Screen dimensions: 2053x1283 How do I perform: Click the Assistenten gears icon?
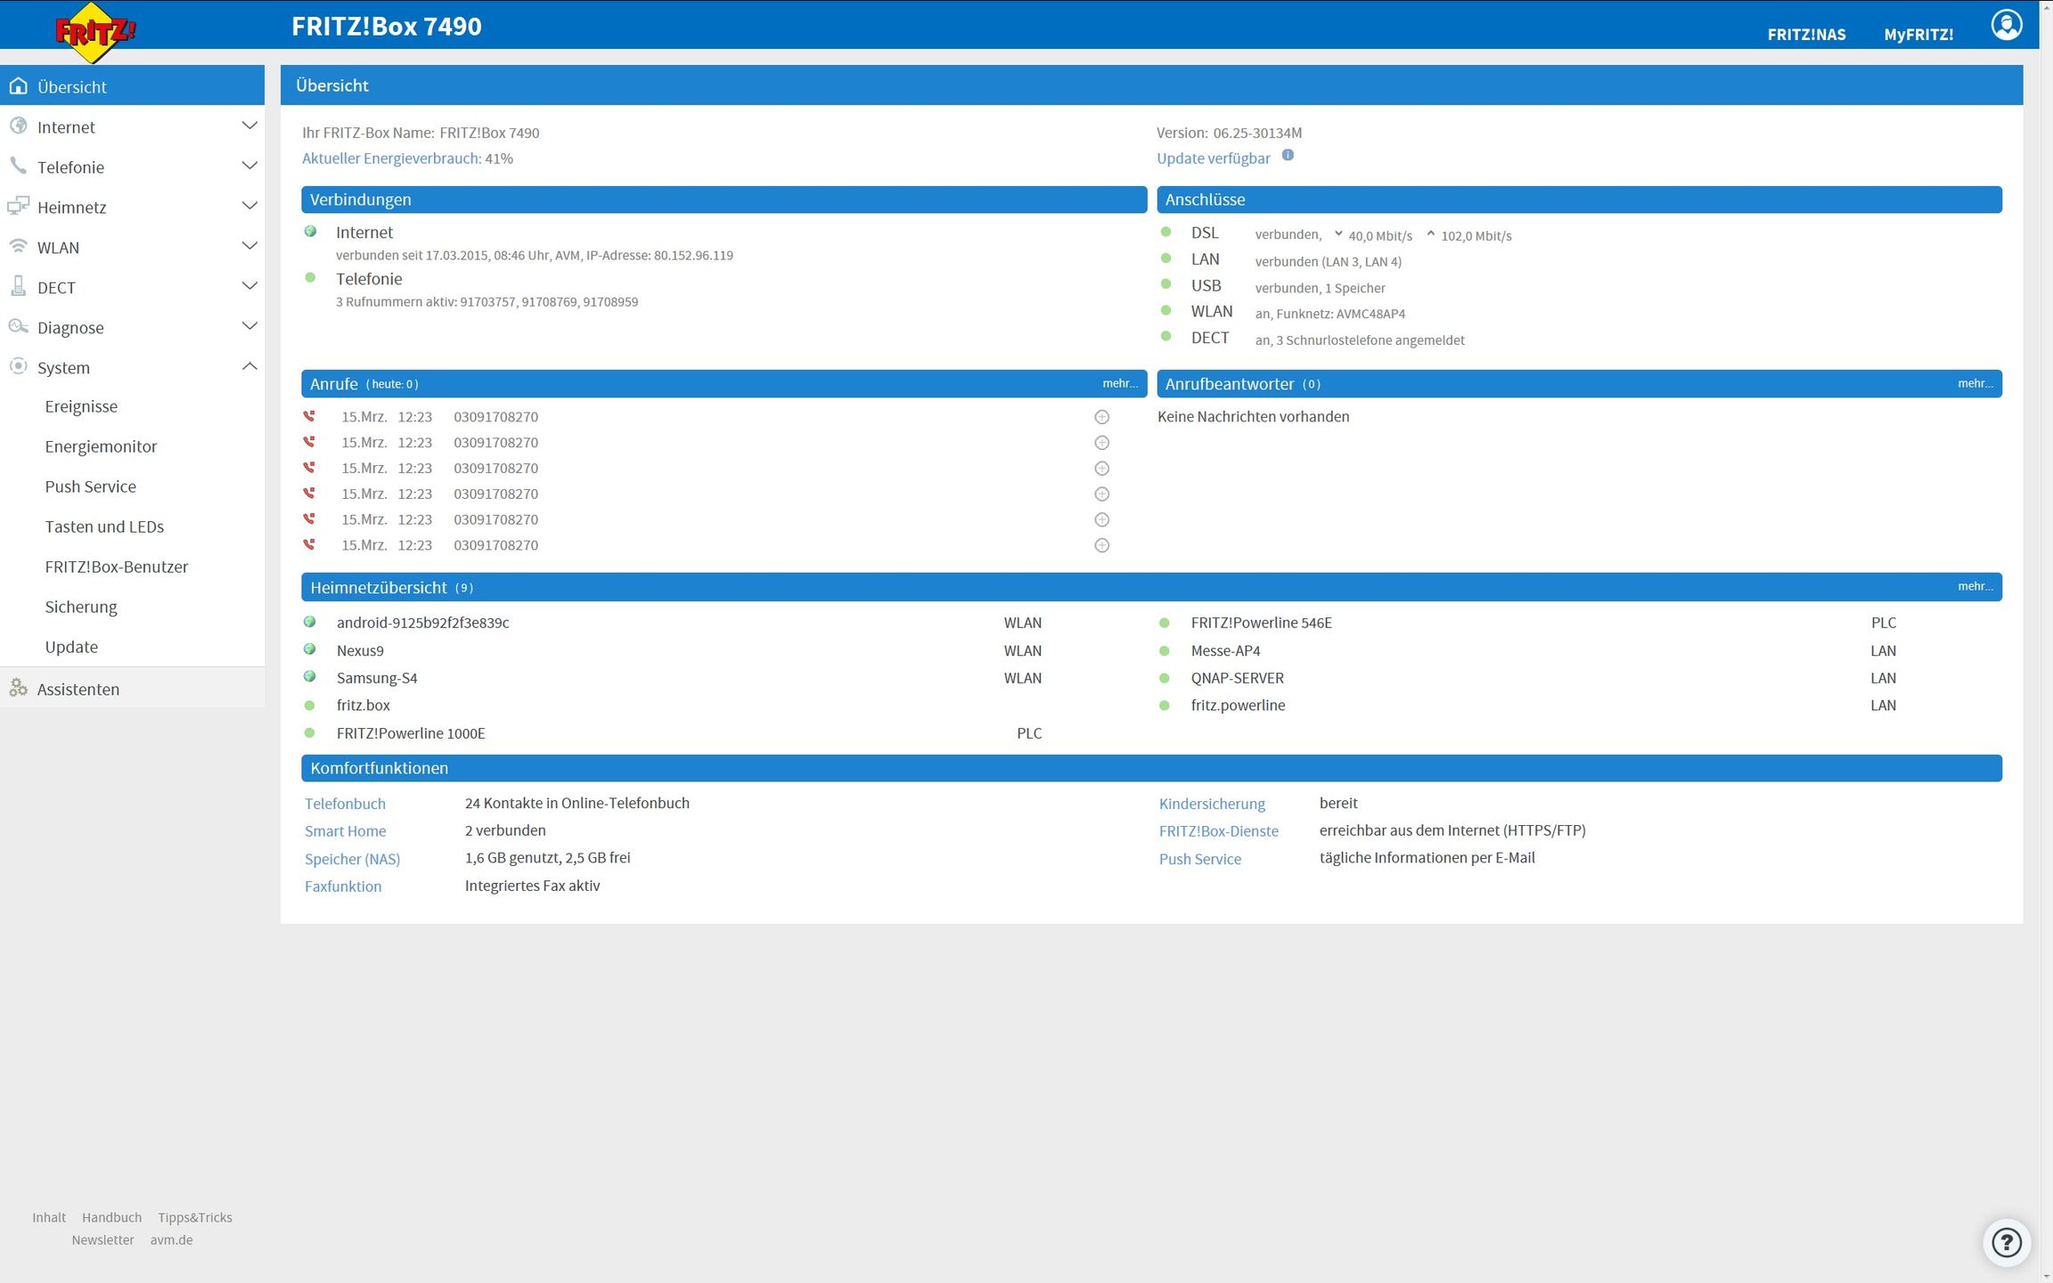(x=18, y=688)
